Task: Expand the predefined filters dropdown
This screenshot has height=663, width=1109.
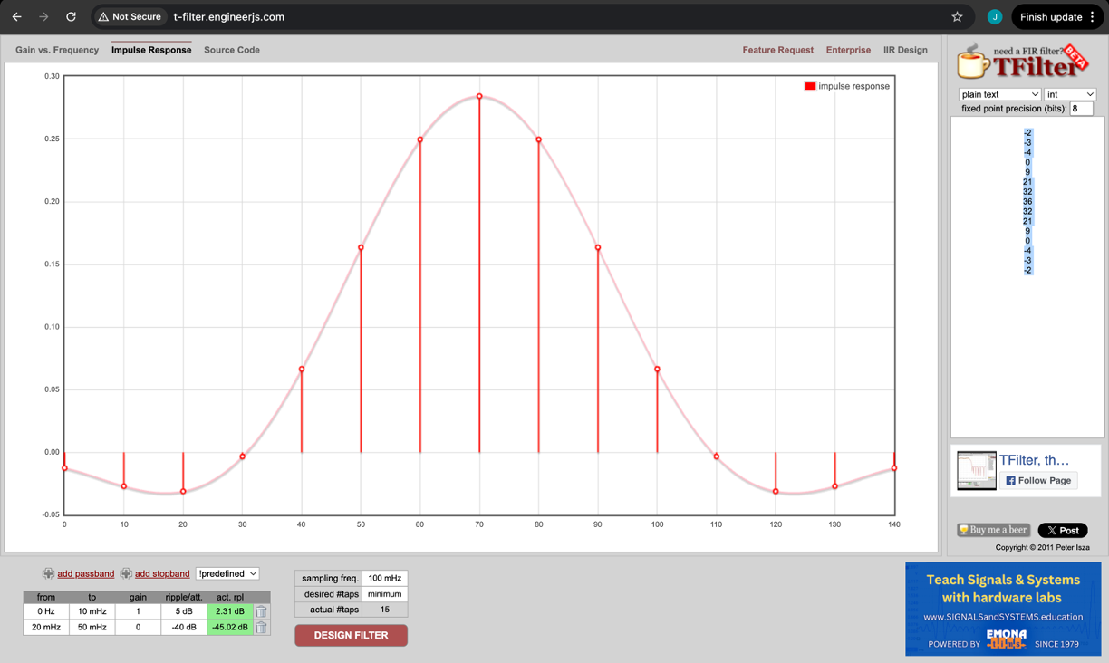Action: (227, 573)
